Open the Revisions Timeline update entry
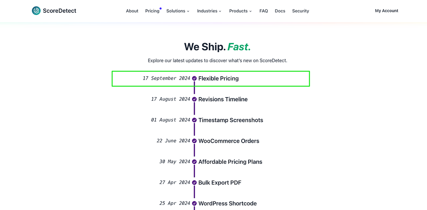 coord(223,99)
